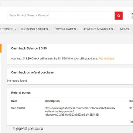The image size is (133, 133).
Task: Open the partially visible Electronics menu
Action: tap(8, 29)
